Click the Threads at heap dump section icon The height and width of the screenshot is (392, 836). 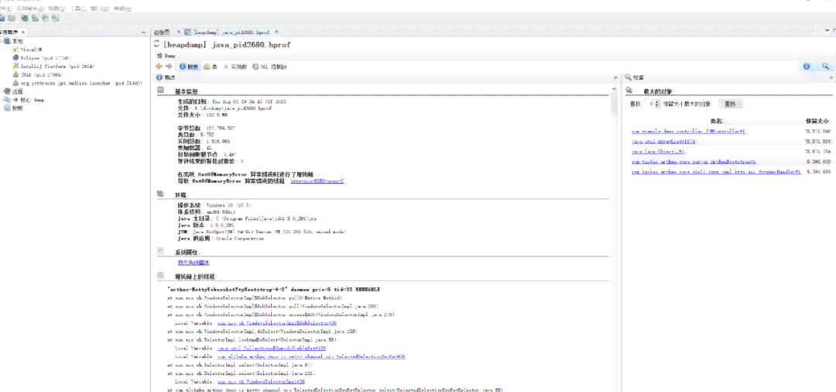tap(160, 277)
